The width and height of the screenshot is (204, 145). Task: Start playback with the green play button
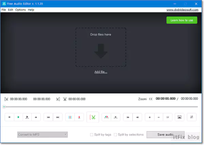(18, 117)
